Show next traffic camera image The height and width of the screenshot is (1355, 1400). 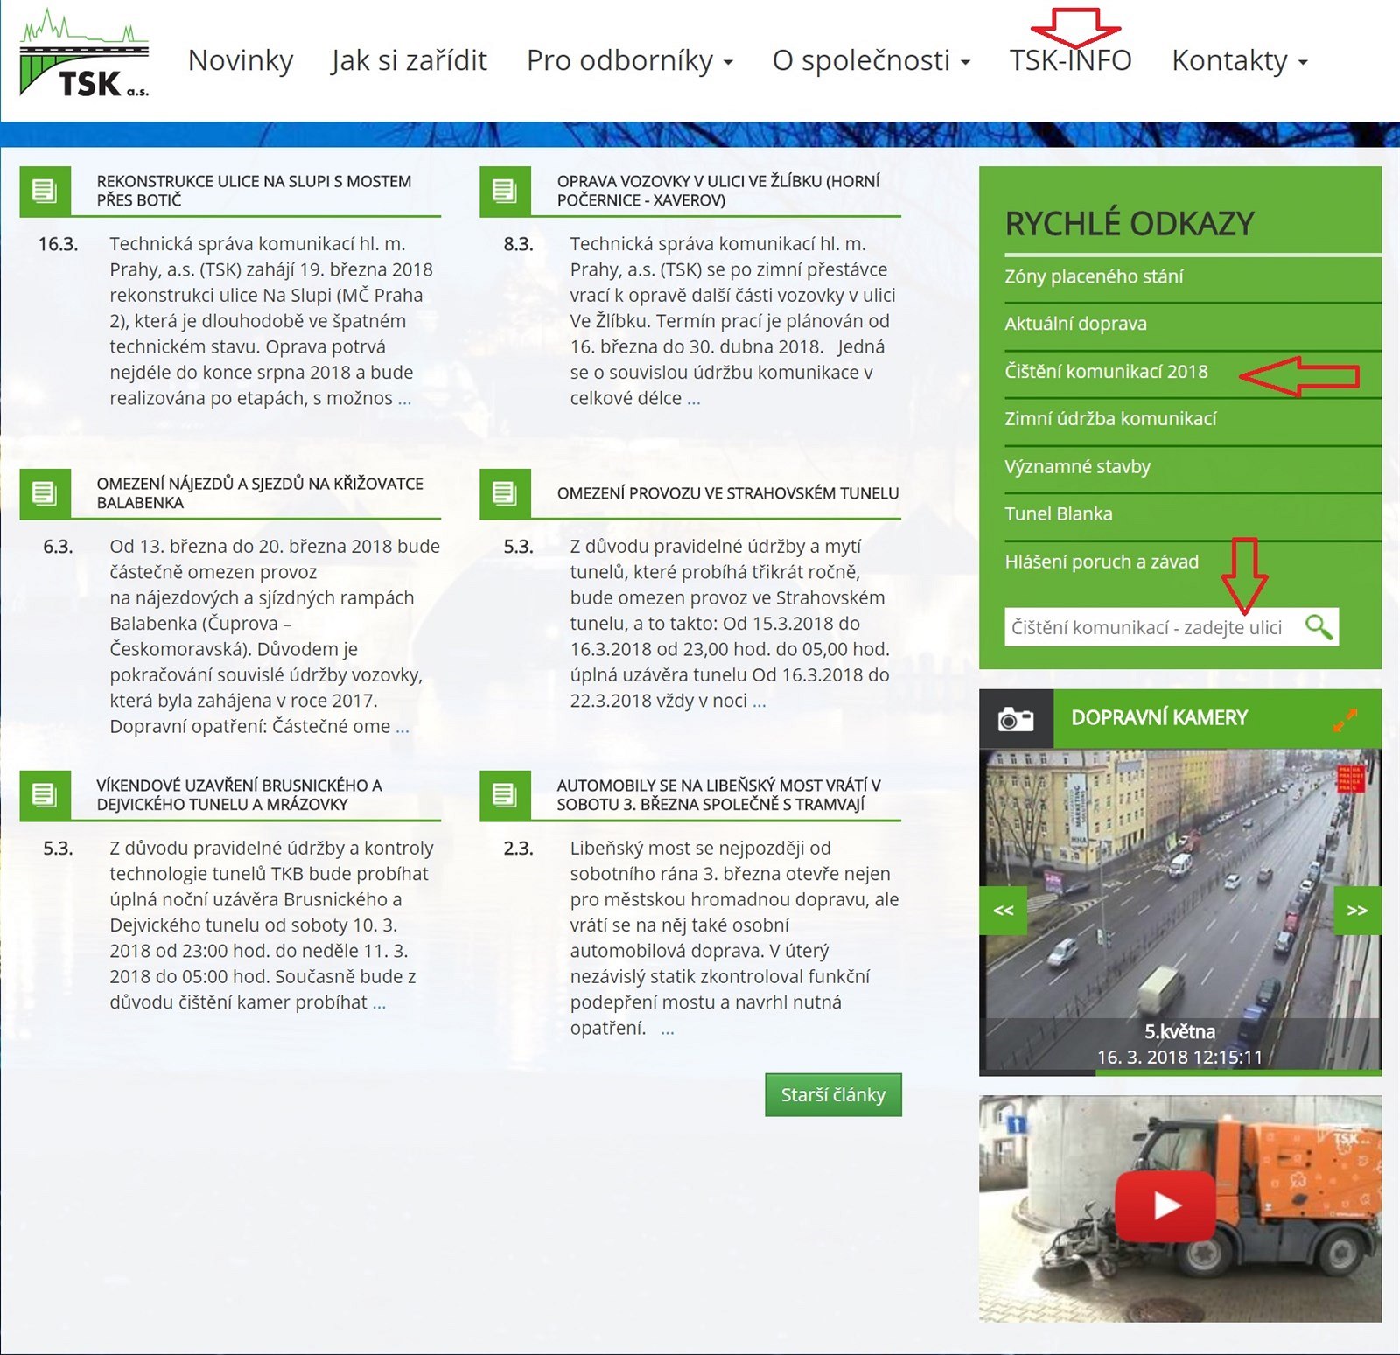pyautogui.click(x=1356, y=911)
